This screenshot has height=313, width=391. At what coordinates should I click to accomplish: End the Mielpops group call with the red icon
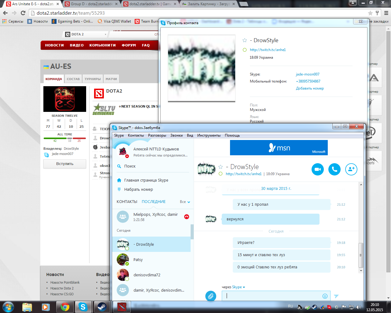pyautogui.click(x=187, y=217)
